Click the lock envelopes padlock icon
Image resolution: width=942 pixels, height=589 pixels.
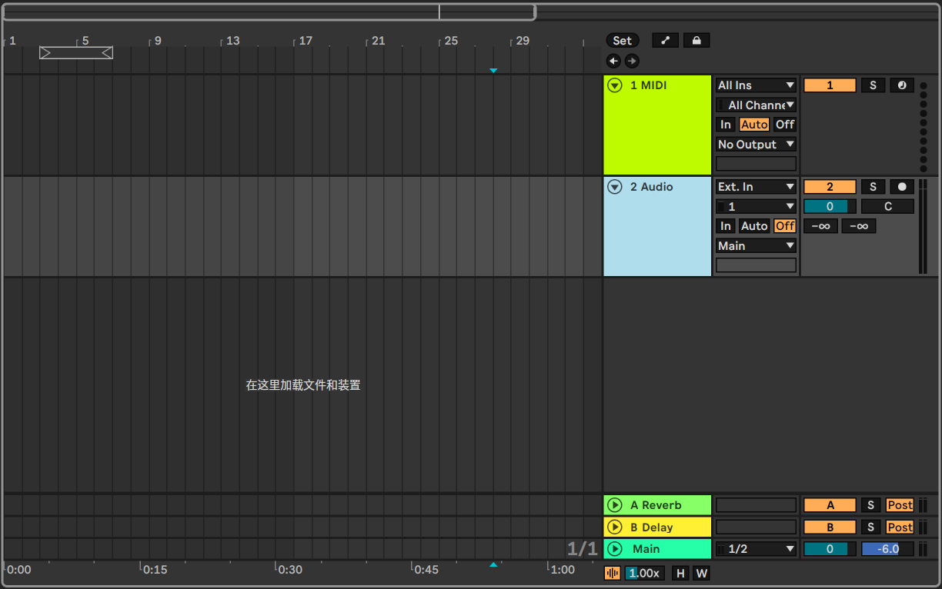point(696,41)
